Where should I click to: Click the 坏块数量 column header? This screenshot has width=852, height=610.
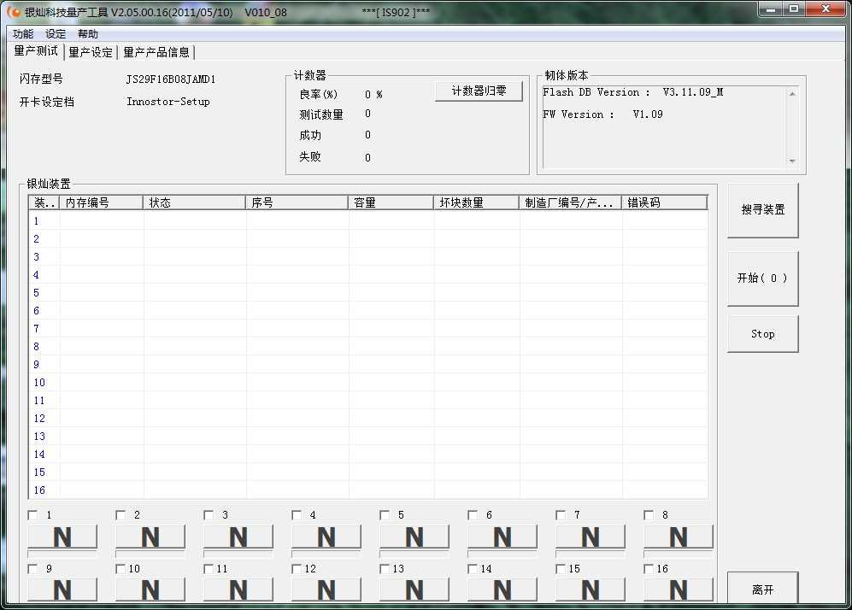tap(477, 202)
